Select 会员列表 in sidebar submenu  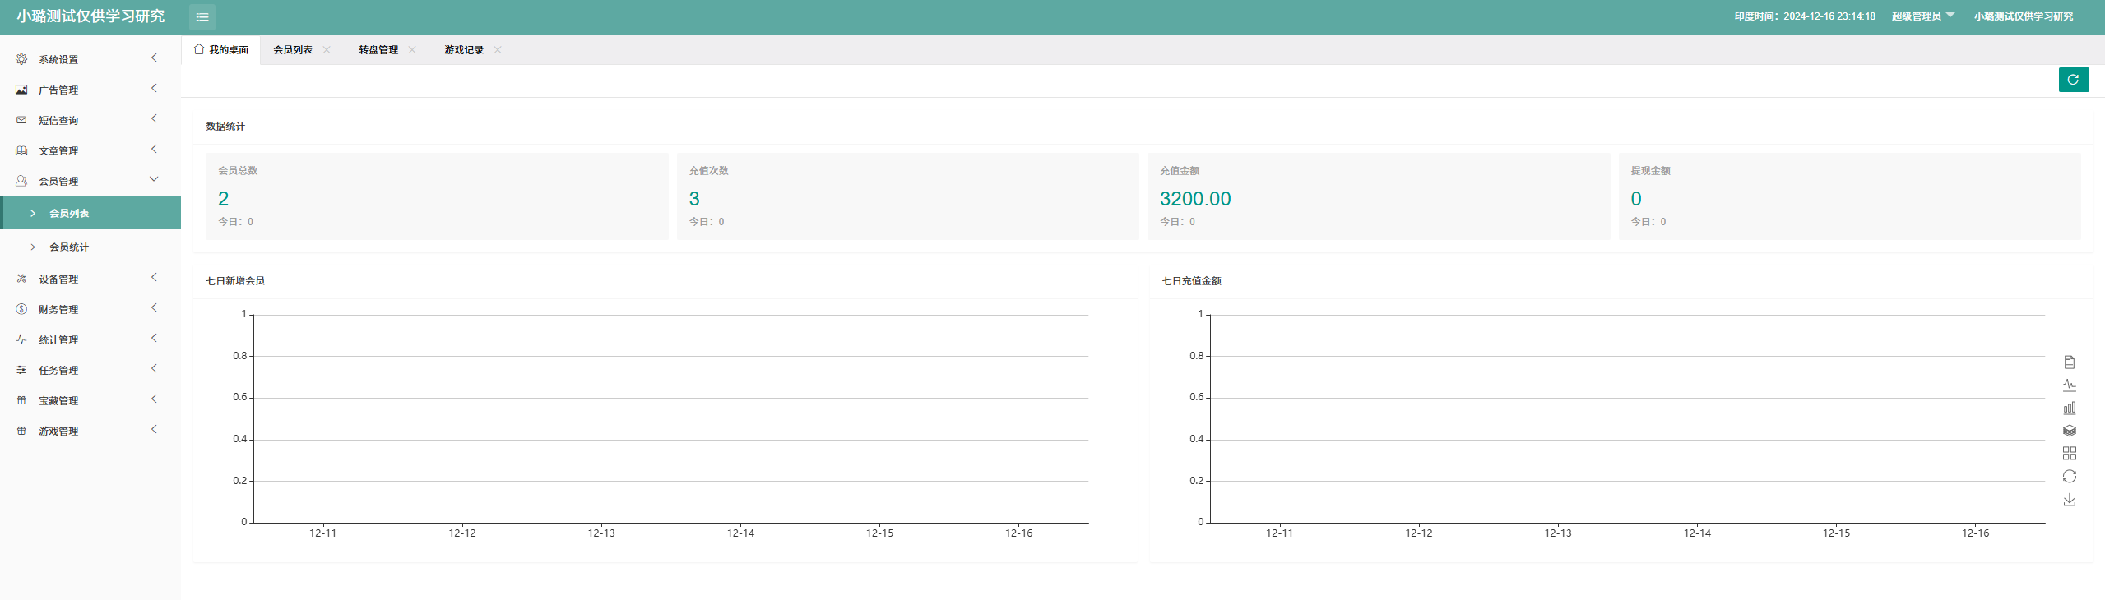click(x=90, y=213)
